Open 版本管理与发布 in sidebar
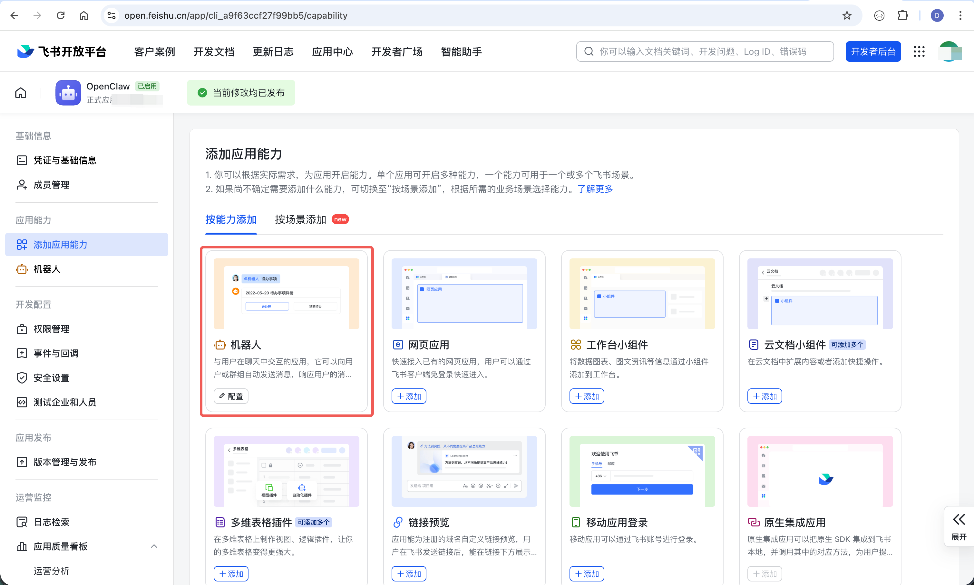Image resolution: width=974 pixels, height=585 pixels. pyautogui.click(x=86, y=462)
